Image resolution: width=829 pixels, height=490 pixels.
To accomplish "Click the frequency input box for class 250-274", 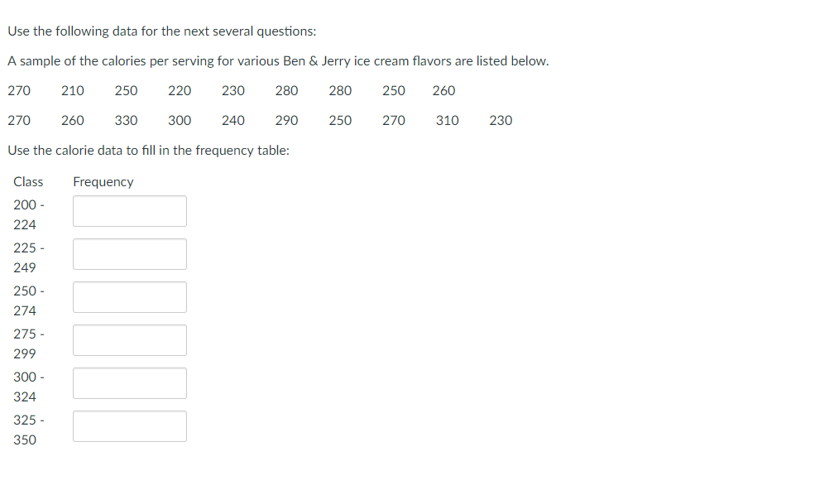I will tap(129, 297).
